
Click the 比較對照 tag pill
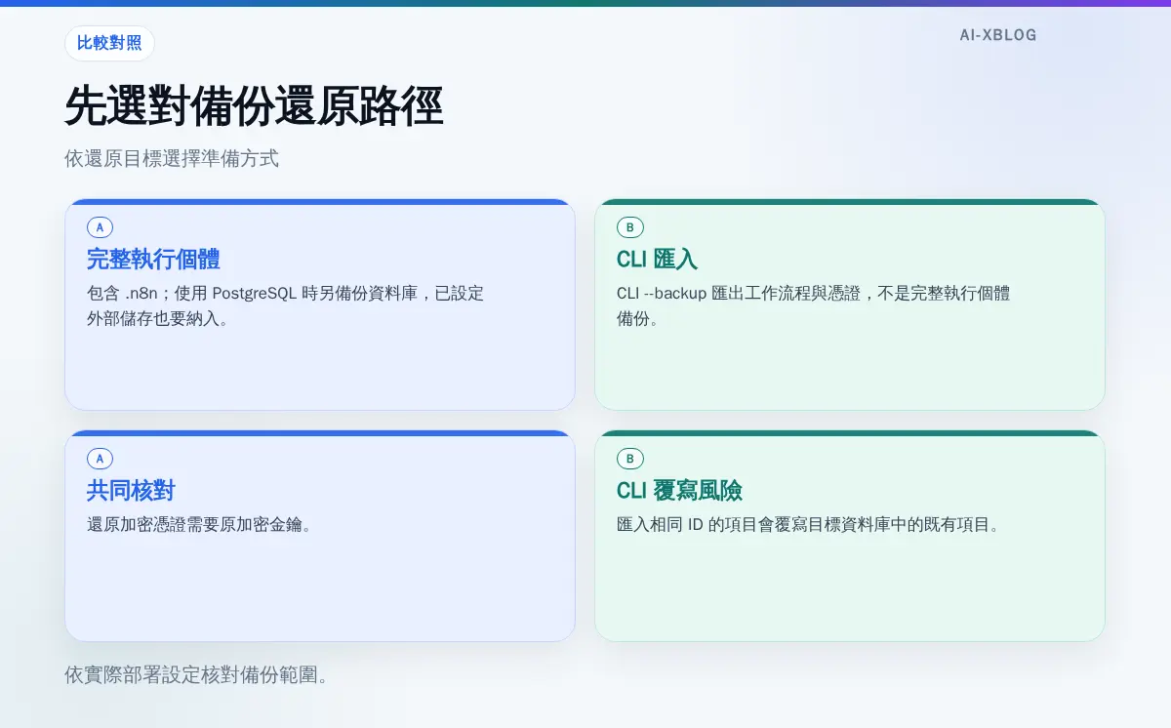tap(109, 43)
